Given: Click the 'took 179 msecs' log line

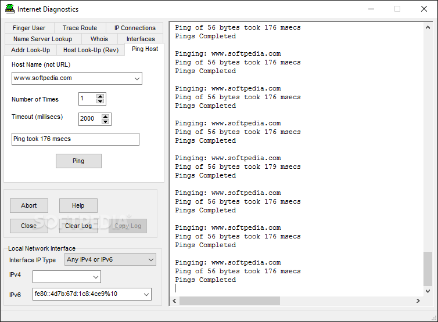Looking at the screenshot, I should point(238,167).
